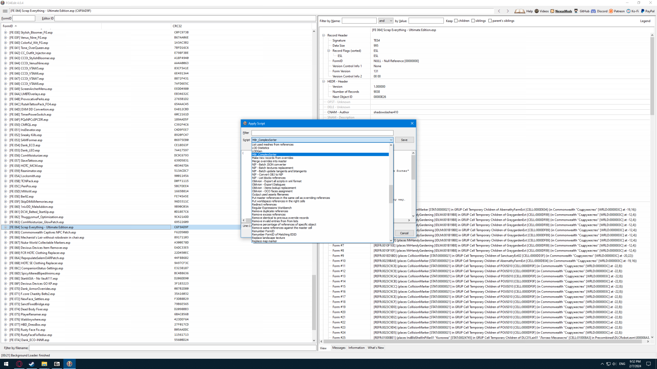This screenshot has width=657, height=369.
Task: Open the Help book icon
Action: pyautogui.click(x=519, y=11)
